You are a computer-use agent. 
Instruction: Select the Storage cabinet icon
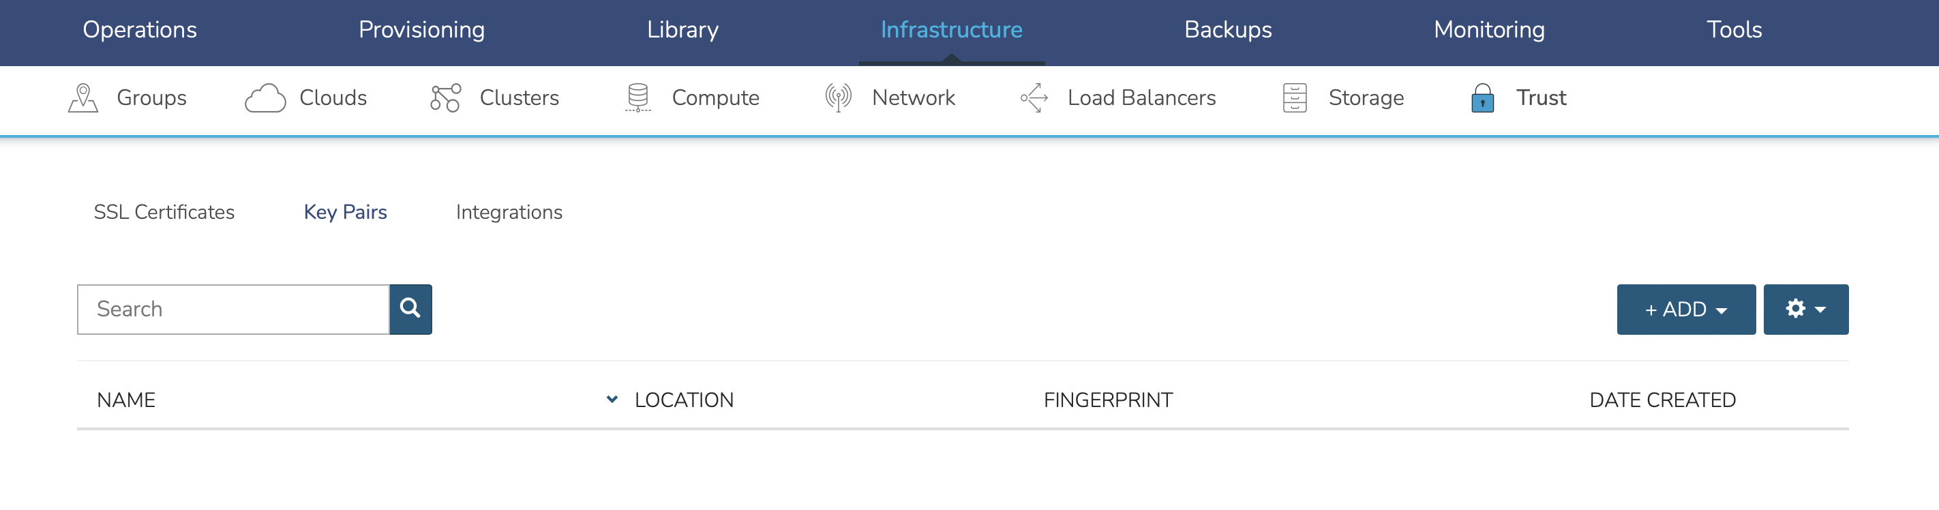(1294, 97)
